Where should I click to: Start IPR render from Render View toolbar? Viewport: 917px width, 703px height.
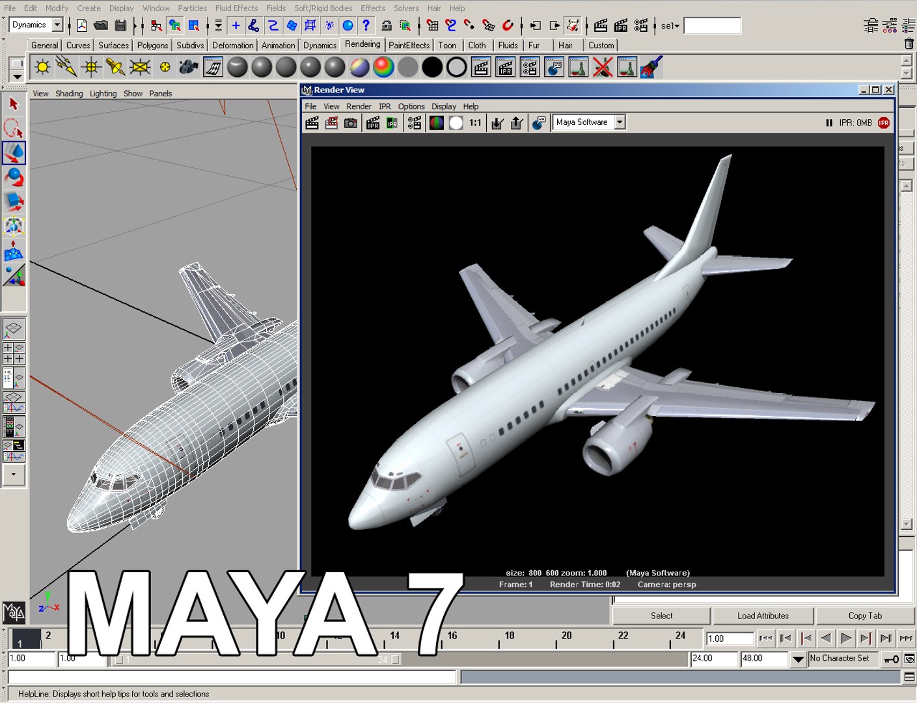373,123
